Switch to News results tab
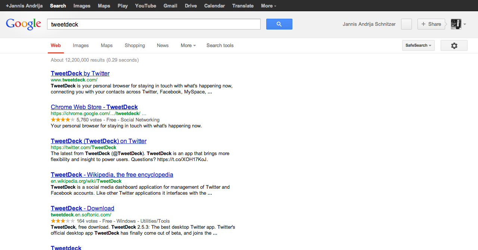This screenshot has height=250, width=478. [x=162, y=46]
